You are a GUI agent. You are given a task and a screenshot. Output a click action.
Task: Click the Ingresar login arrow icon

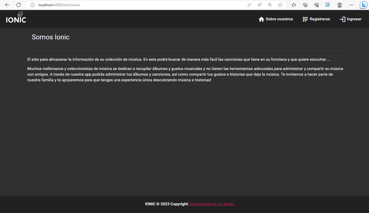(342, 19)
